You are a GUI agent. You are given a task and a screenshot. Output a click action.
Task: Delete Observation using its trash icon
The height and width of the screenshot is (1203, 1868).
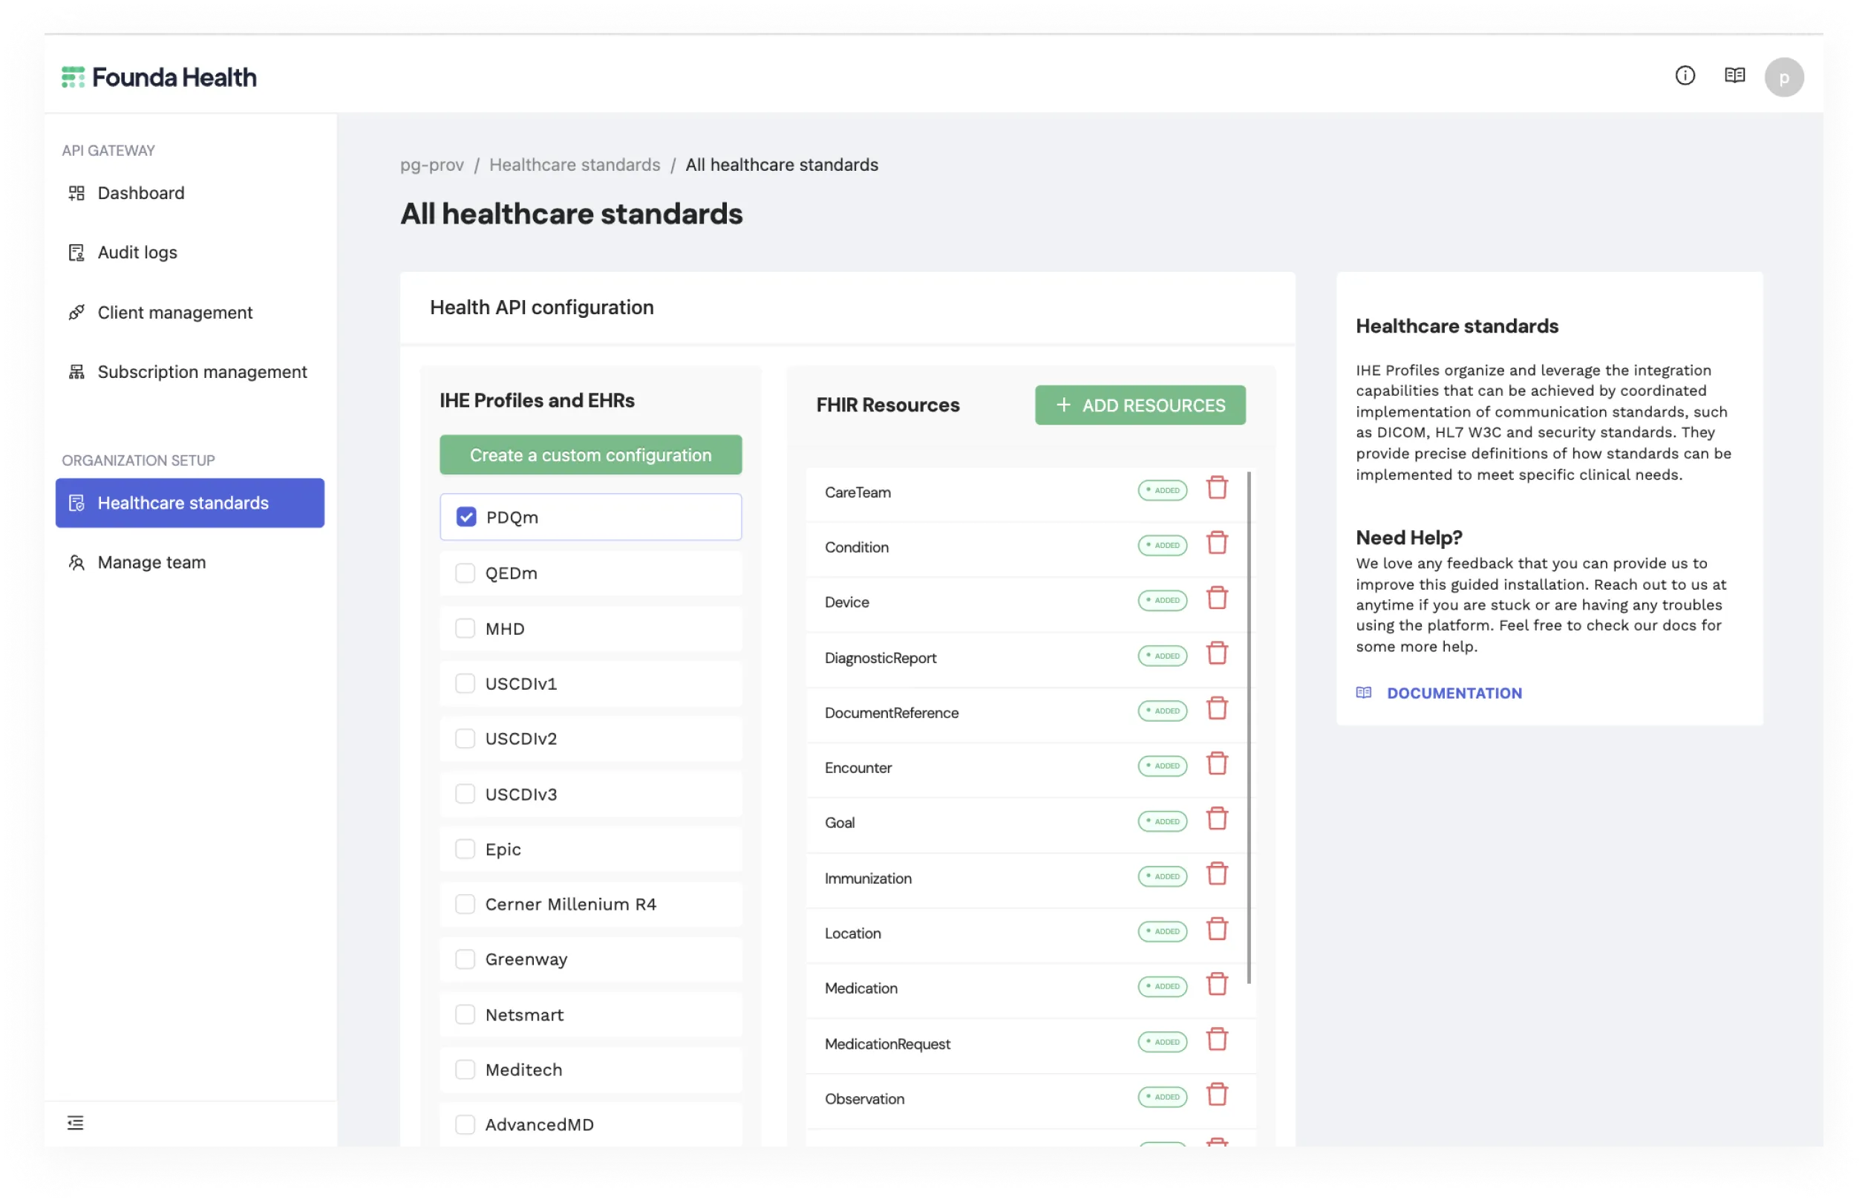1217,1094
